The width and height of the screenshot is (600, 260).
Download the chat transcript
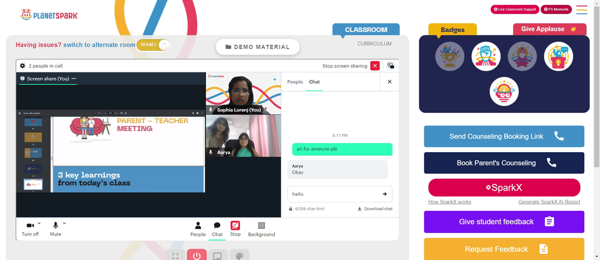(375, 209)
